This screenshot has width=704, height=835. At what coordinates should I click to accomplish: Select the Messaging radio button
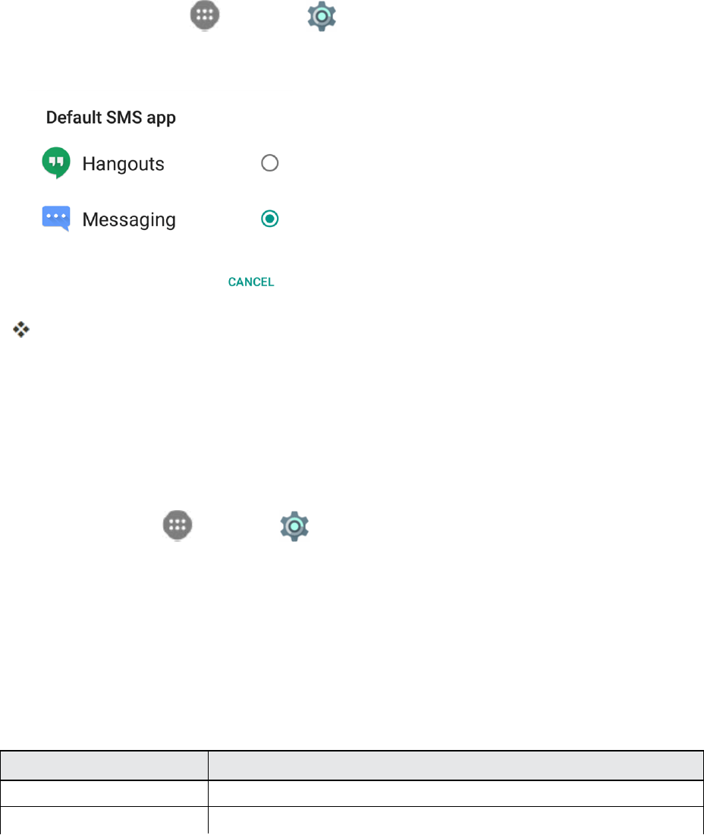click(x=270, y=219)
